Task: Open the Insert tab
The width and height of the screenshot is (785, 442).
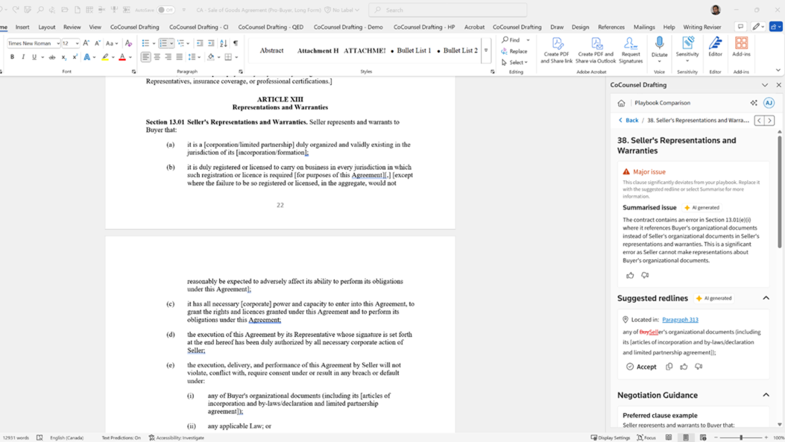Action: (x=22, y=27)
